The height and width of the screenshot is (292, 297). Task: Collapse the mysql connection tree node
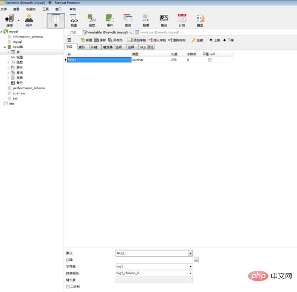1,32
